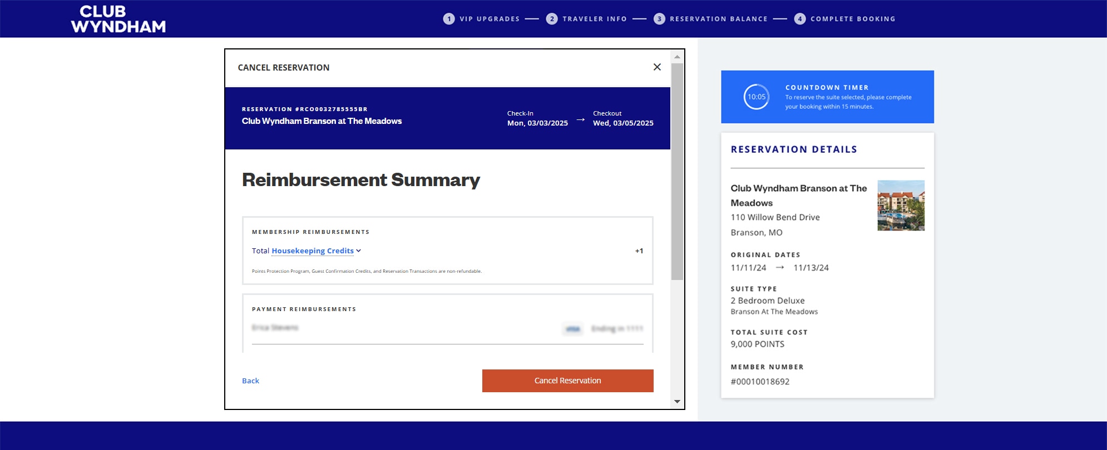Click the step 1 circle for VIP Upgrades
Image resolution: width=1107 pixels, height=450 pixels.
point(448,19)
